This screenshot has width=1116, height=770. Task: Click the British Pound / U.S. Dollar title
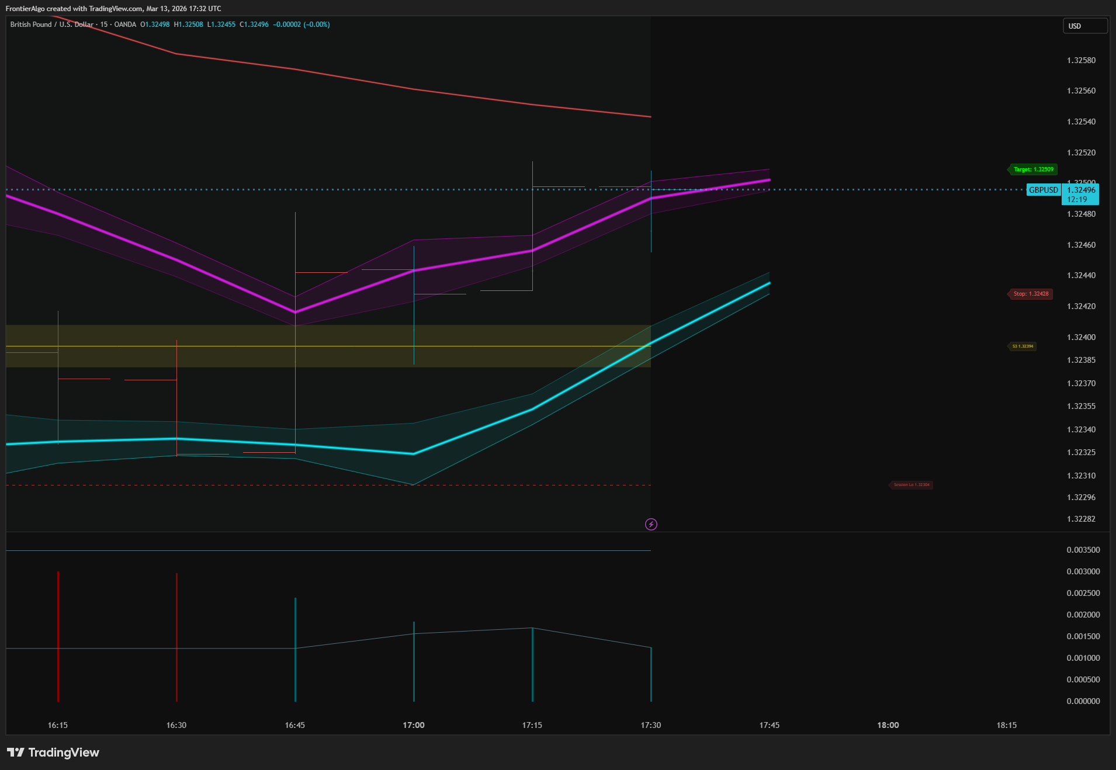[x=52, y=25]
